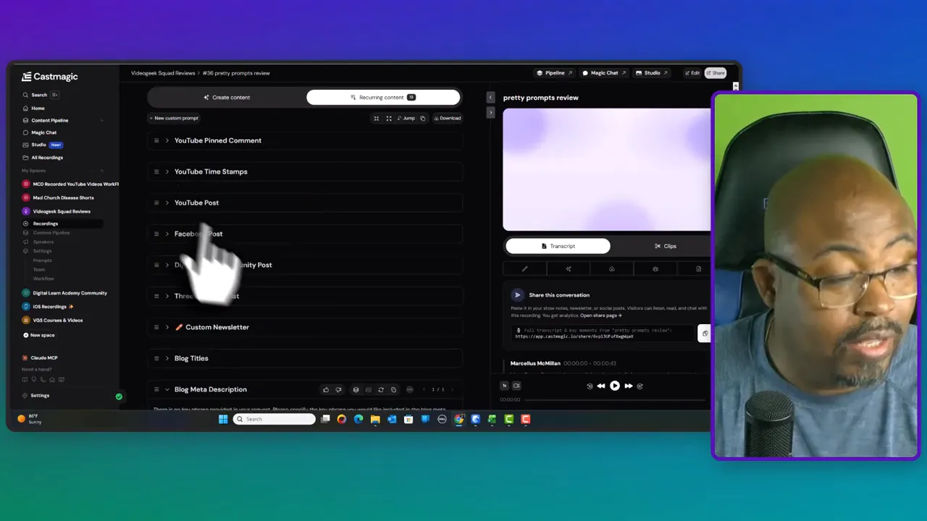Image resolution: width=927 pixels, height=521 pixels.
Task: Open Recordings under Videogeek Squad Reviews
Action: pyautogui.click(x=45, y=224)
